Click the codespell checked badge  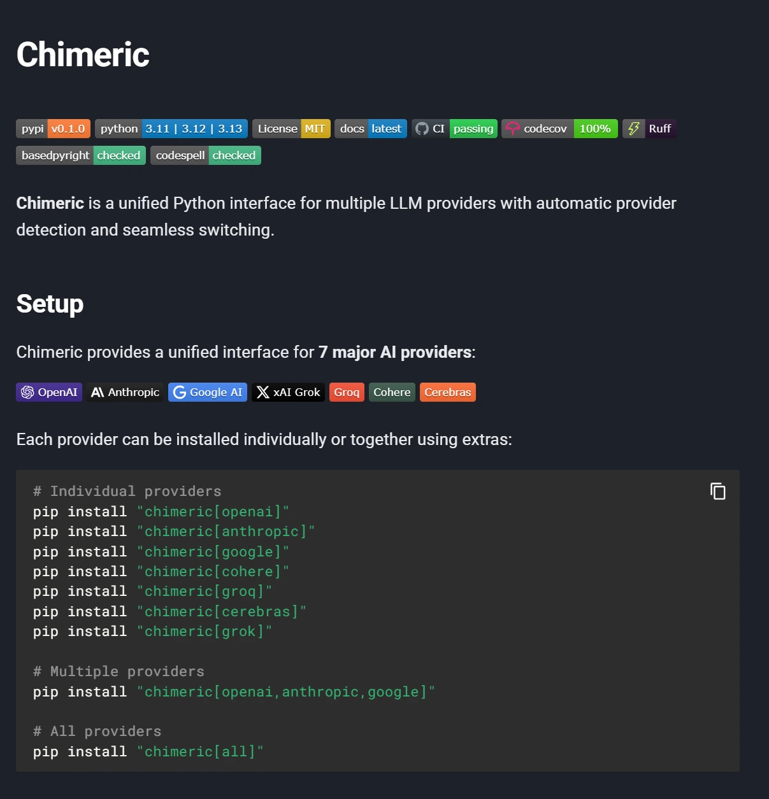coord(205,155)
